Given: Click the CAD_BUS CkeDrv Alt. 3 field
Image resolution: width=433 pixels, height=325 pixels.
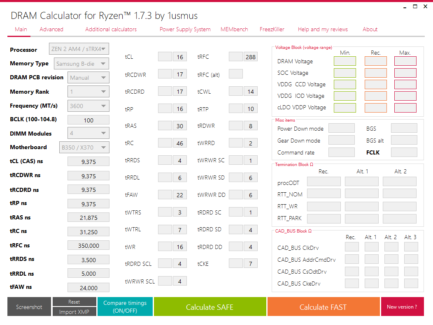Looking at the screenshot, I should (411, 283).
